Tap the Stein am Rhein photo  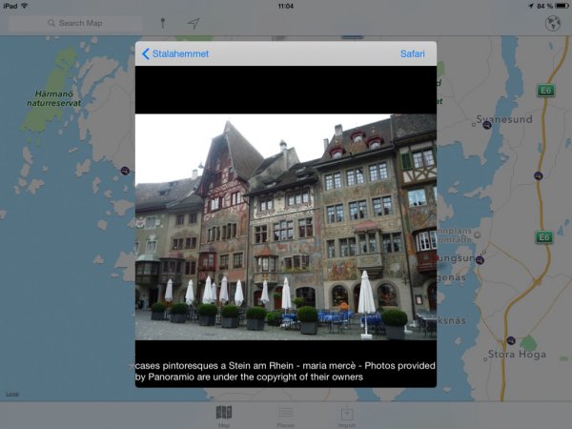pos(285,227)
